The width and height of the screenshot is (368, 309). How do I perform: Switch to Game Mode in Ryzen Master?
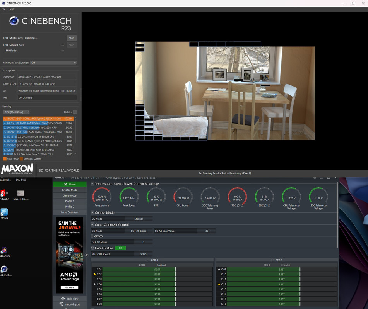(70, 195)
